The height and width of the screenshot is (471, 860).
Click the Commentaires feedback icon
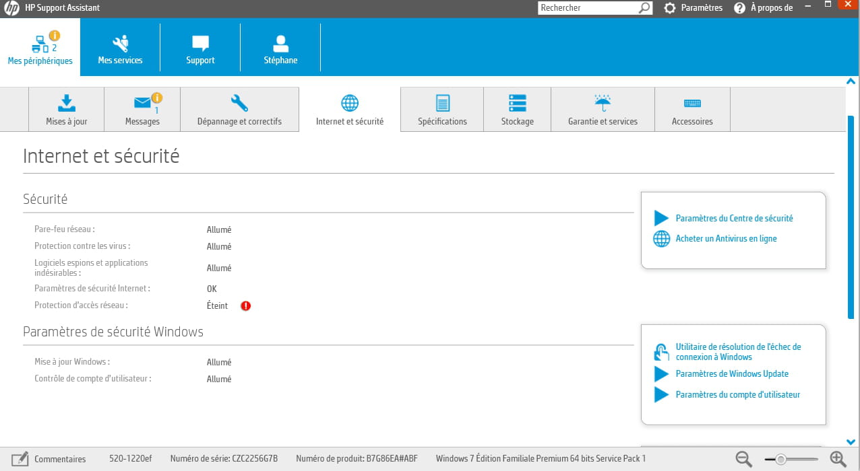[x=20, y=459]
